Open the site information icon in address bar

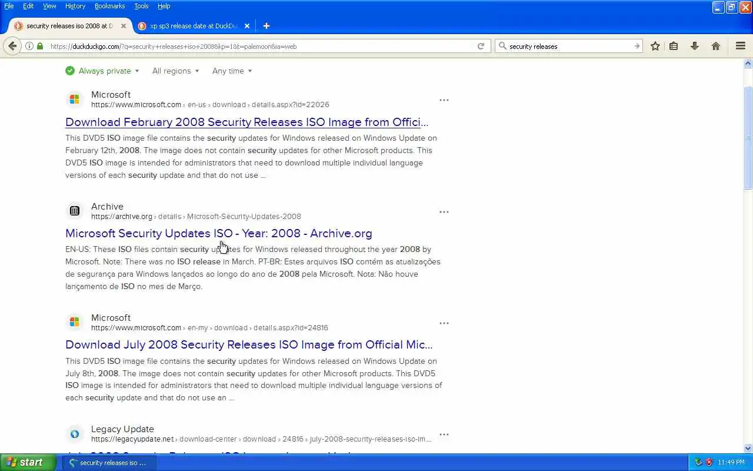[x=29, y=46]
